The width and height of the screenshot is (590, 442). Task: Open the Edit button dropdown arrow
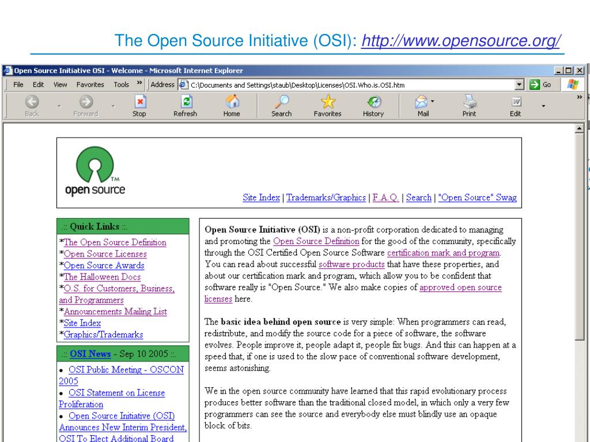click(543, 106)
